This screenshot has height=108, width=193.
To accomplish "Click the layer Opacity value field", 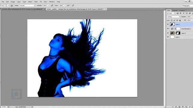I will click(x=189, y=17).
